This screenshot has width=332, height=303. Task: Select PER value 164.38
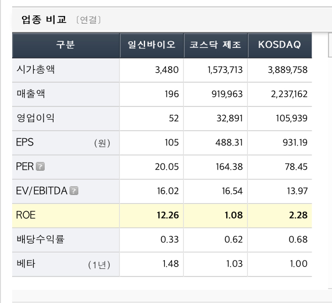click(229, 167)
